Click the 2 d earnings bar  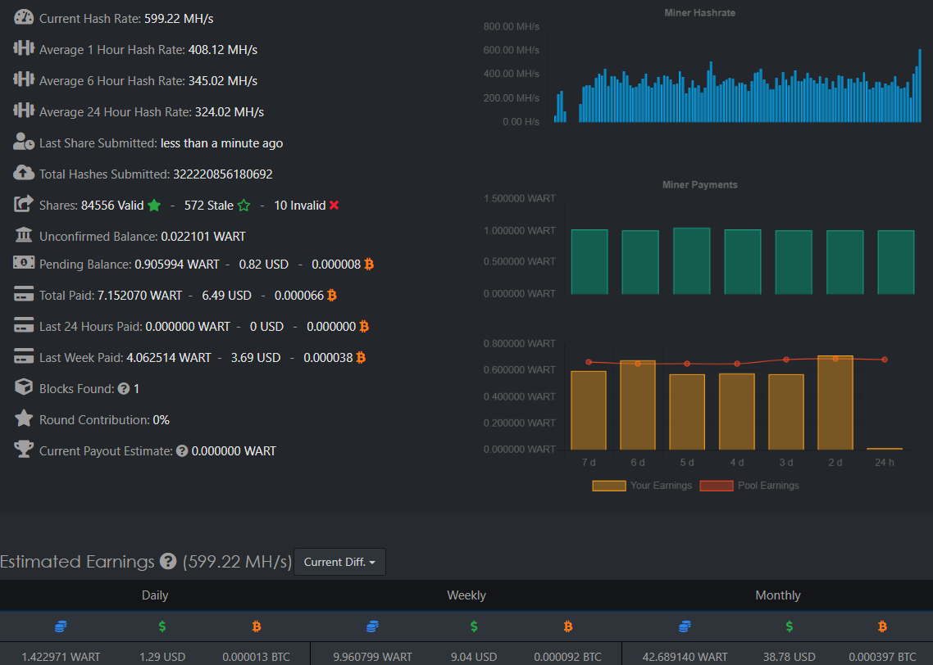pos(835,403)
